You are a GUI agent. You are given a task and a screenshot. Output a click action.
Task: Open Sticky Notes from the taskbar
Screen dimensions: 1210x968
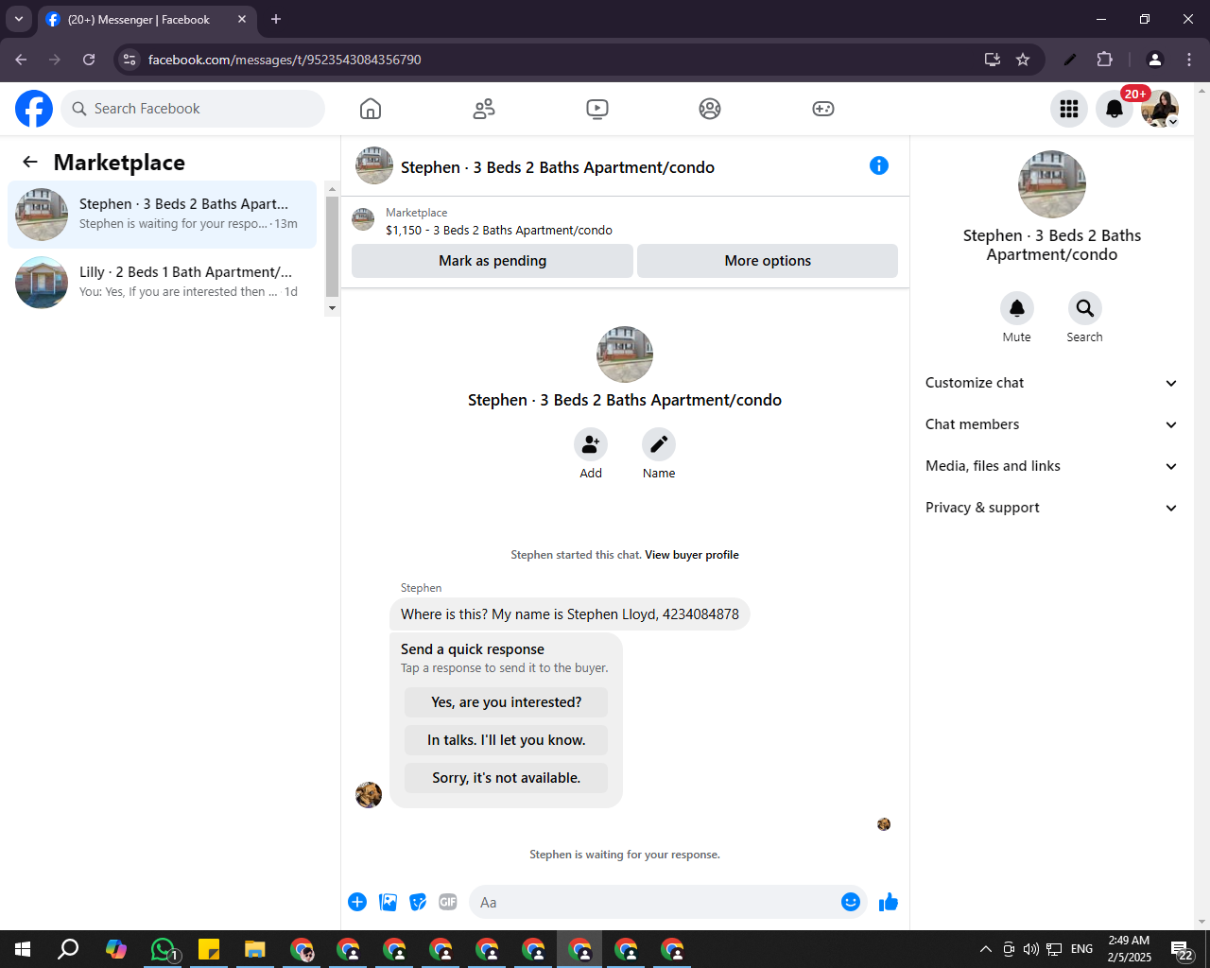coord(209,949)
